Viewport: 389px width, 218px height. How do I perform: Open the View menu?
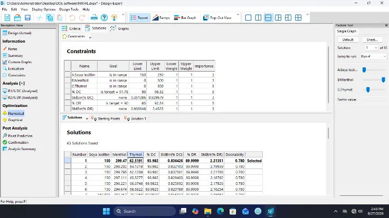(x=24, y=9)
